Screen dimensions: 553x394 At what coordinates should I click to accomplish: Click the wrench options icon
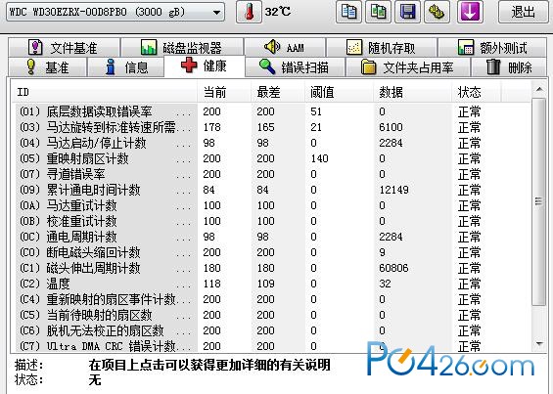(437, 12)
